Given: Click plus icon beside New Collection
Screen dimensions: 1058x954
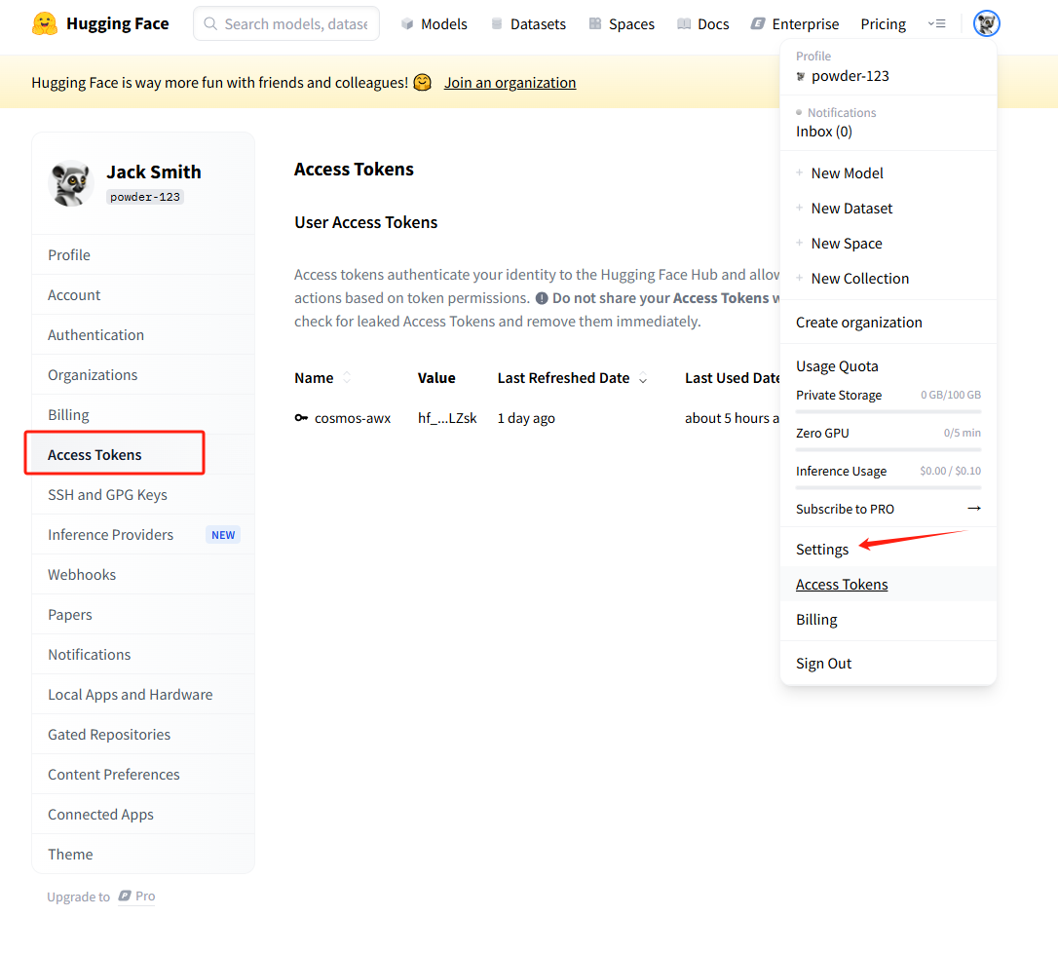Looking at the screenshot, I should tap(799, 278).
